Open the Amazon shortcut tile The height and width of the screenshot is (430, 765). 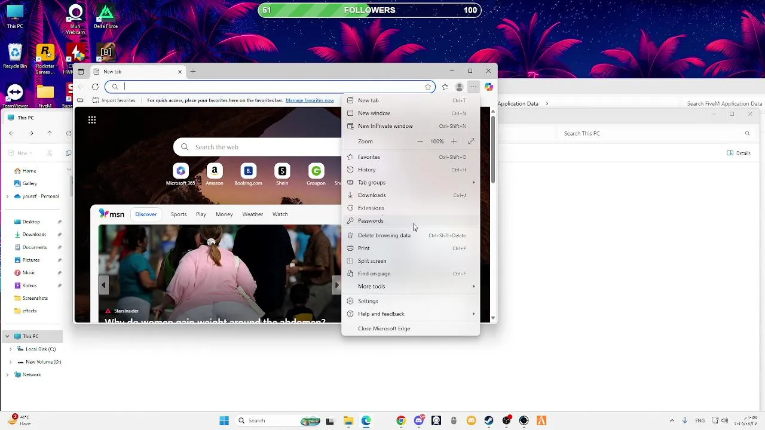click(x=215, y=174)
